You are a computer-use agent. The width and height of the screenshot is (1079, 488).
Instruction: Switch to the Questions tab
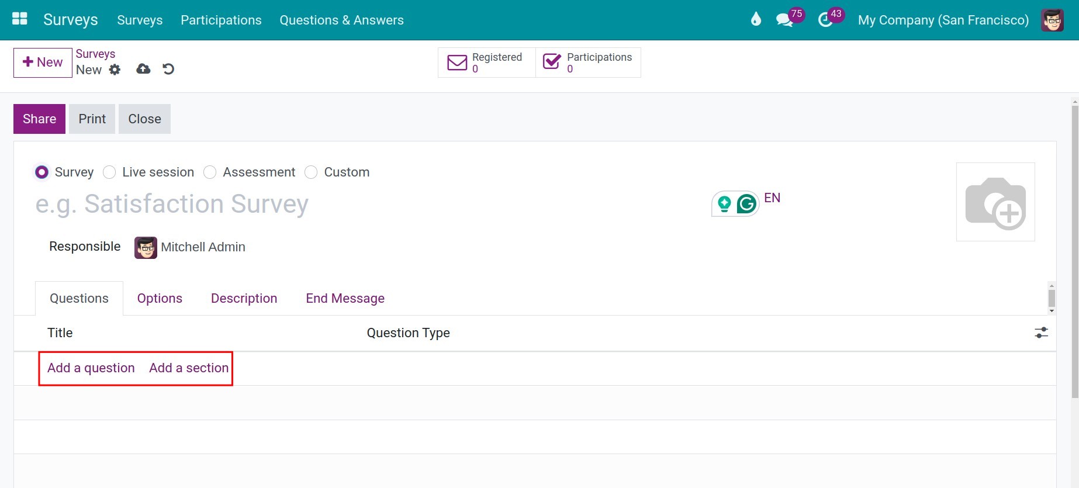click(x=79, y=299)
